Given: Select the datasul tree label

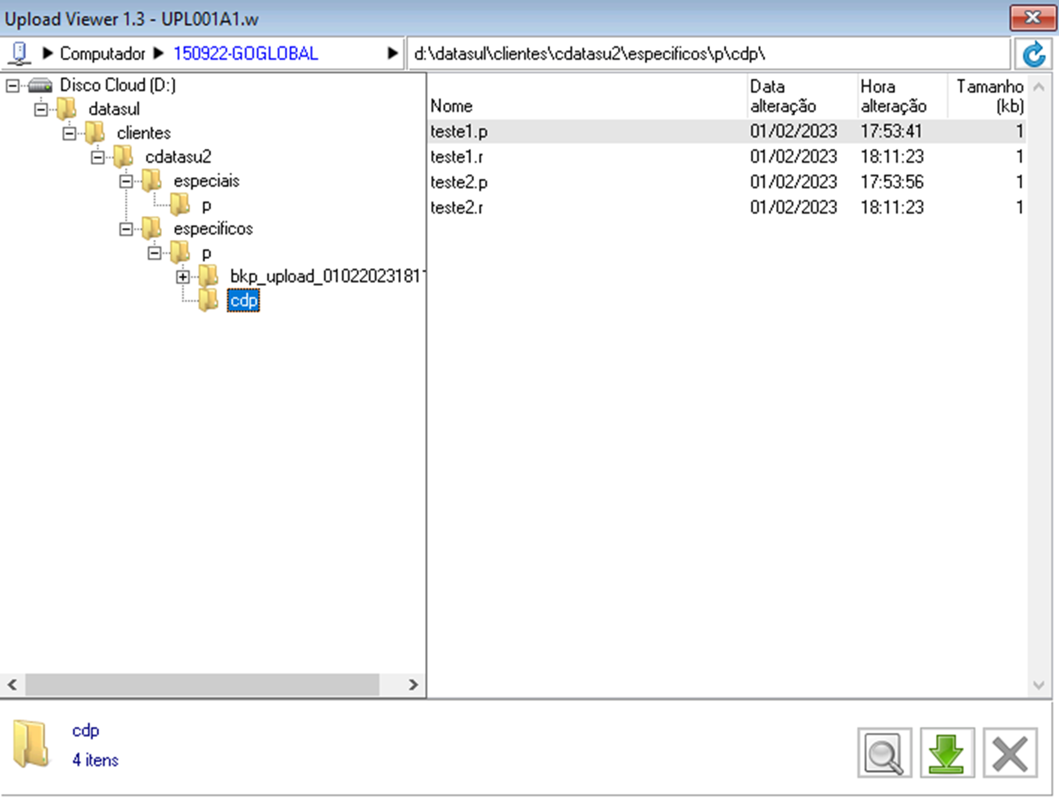Looking at the screenshot, I should coord(114,109).
